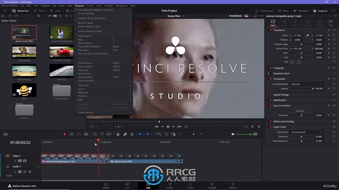This screenshot has width=339, height=190.
Task: Open the Index panel
Action: pyautogui.click(x=56, y=11)
